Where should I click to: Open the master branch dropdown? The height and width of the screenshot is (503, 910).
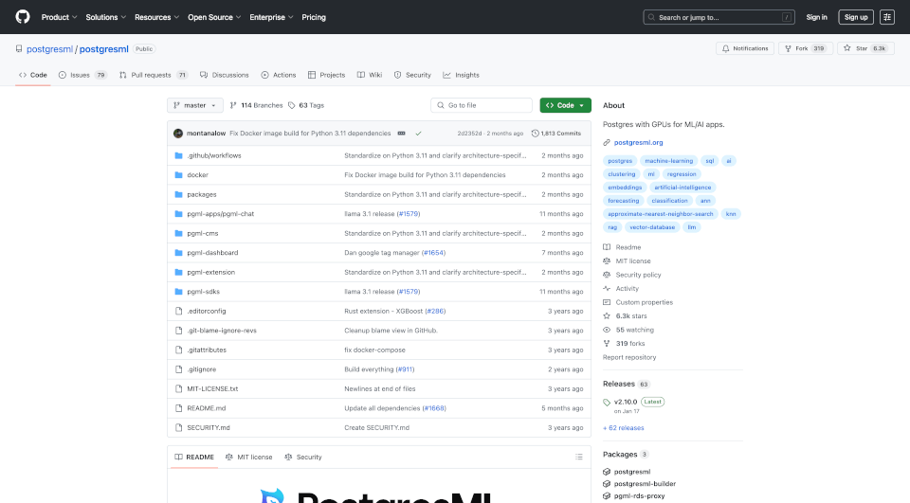tap(194, 105)
